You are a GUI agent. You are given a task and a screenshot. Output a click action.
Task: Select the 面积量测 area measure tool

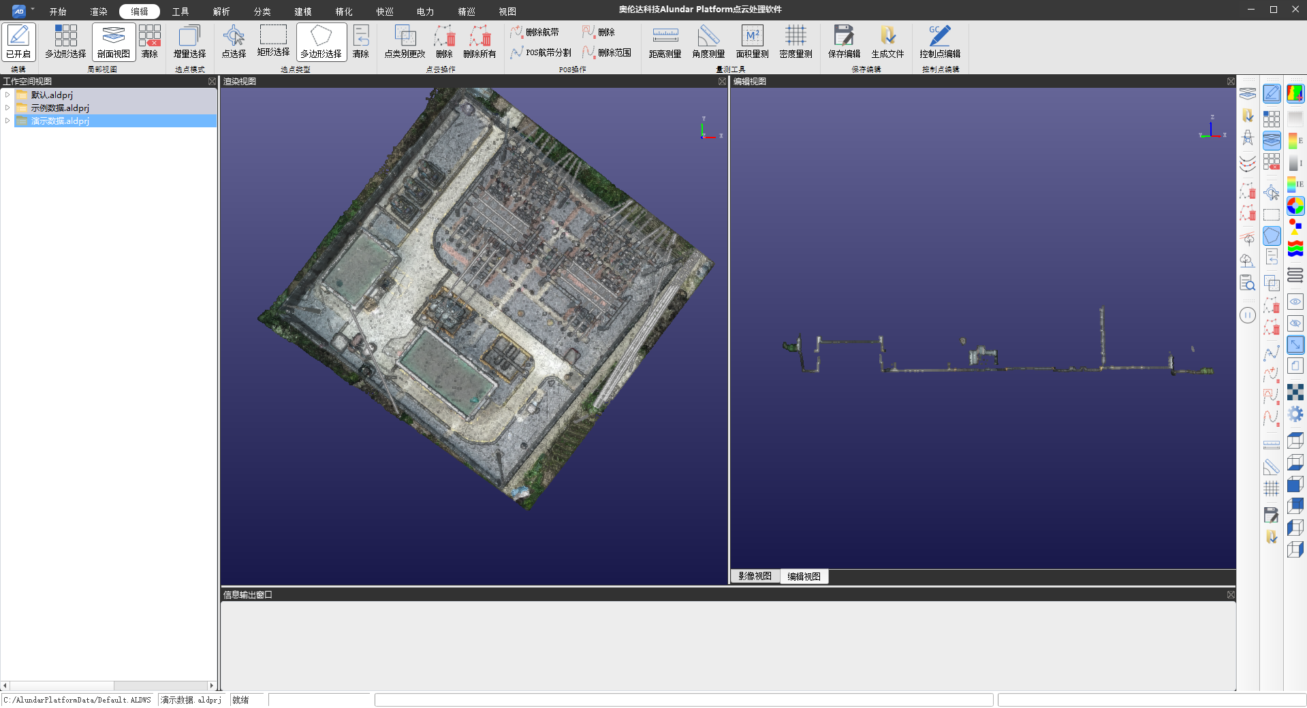coord(752,42)
